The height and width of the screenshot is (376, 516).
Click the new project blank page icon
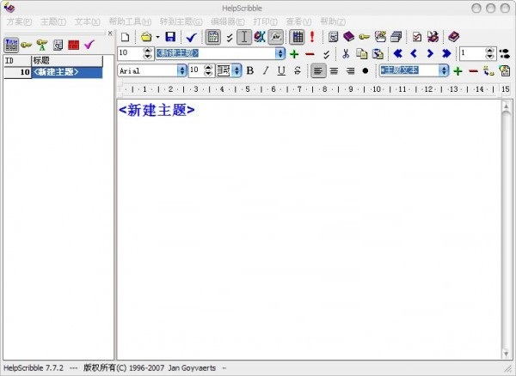pyautogui.click(x=126, y=37)
